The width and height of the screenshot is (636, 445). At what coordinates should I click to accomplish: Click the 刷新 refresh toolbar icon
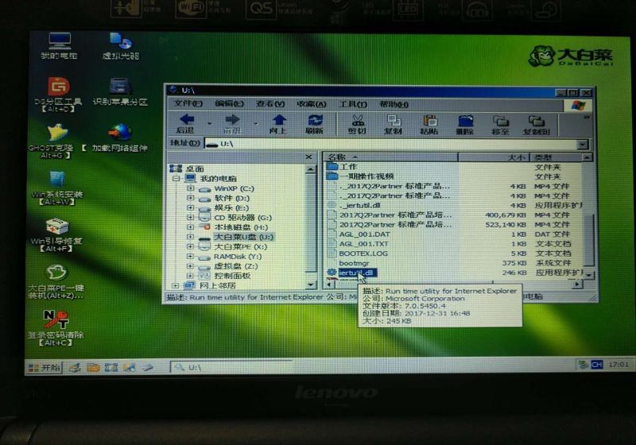[315, 124]
